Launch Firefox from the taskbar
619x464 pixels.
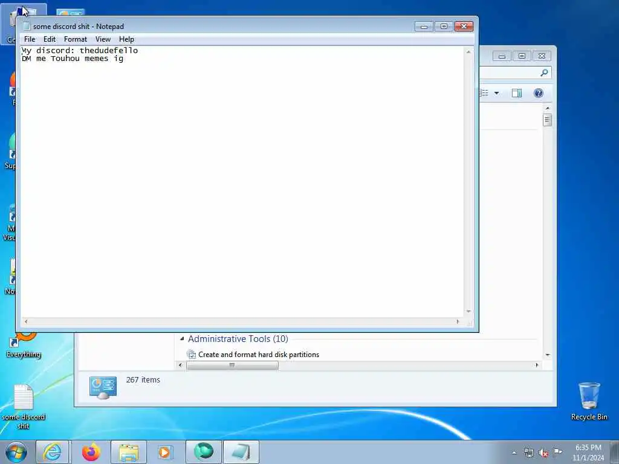click(91, 452)
